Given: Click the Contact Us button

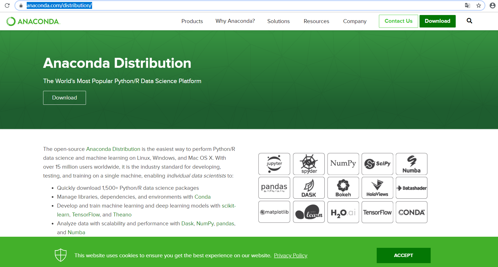Looking at the screenshot, I should [398, 21].
